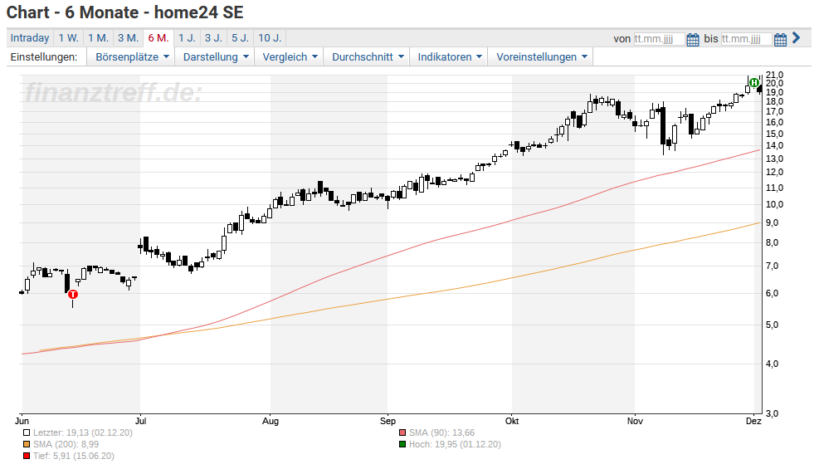Click the 'Nov' axis label

[x=635, y=421]
